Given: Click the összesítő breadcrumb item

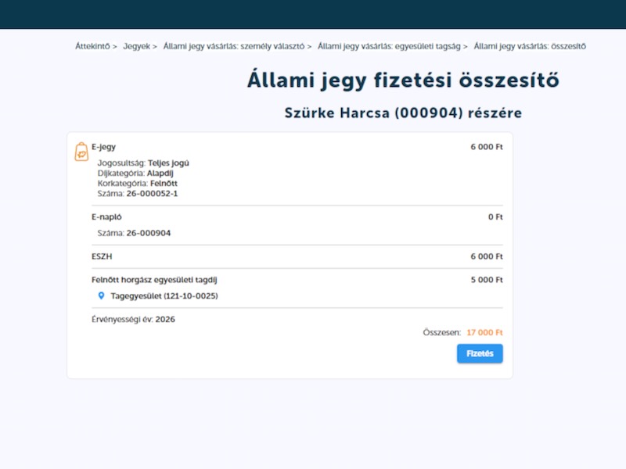Looking at the screenshot, I should [x=530, y=46].
